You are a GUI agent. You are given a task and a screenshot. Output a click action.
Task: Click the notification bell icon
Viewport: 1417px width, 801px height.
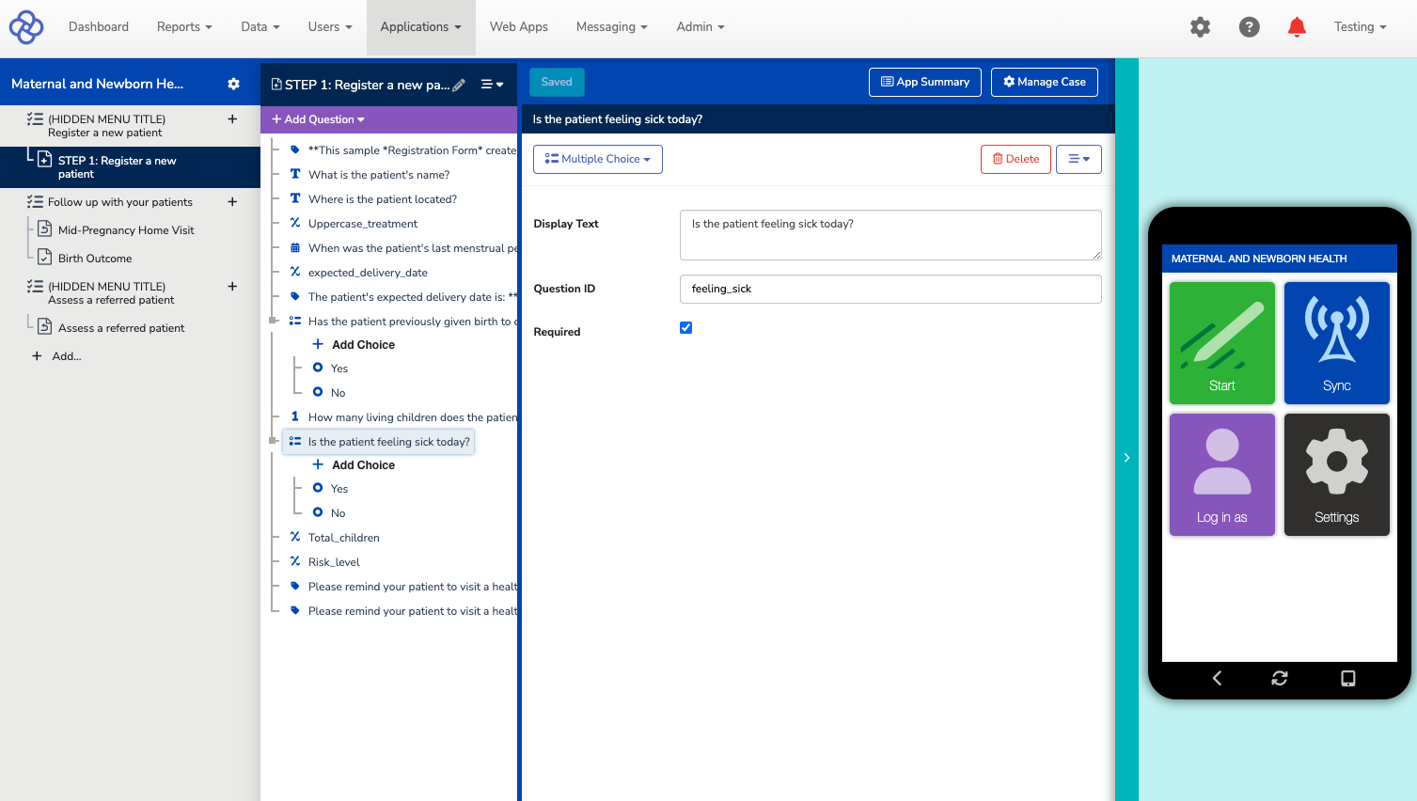[1297, 27]
